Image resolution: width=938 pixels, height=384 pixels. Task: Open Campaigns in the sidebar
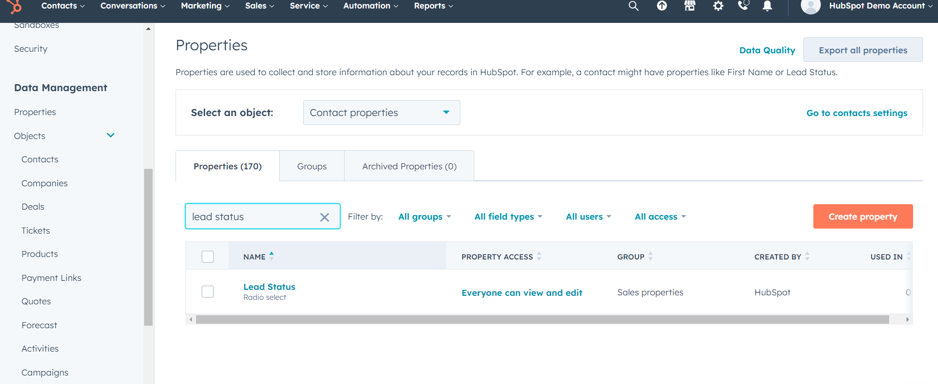tap(45, 373)
